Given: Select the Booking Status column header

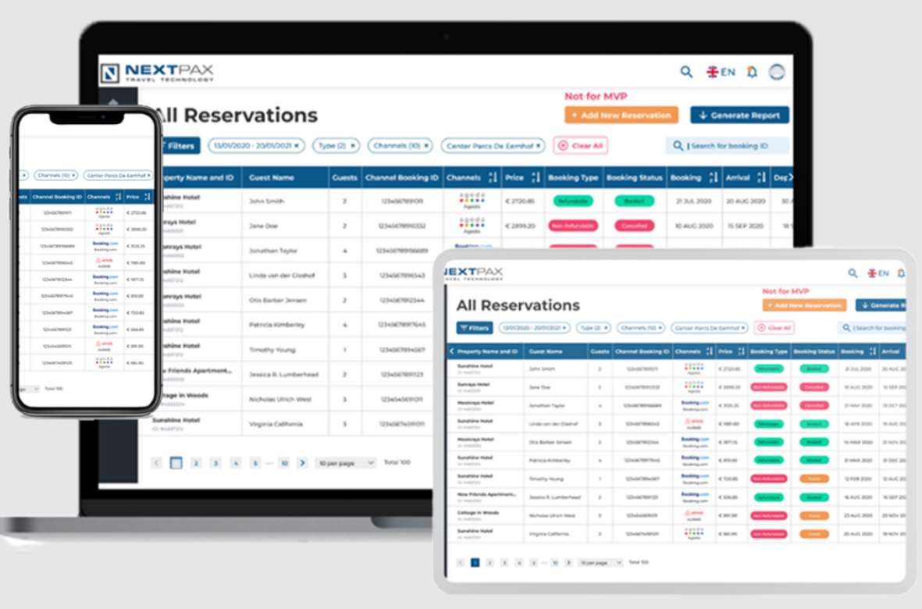Looking at the screenshot, I should tap(634, 177).
